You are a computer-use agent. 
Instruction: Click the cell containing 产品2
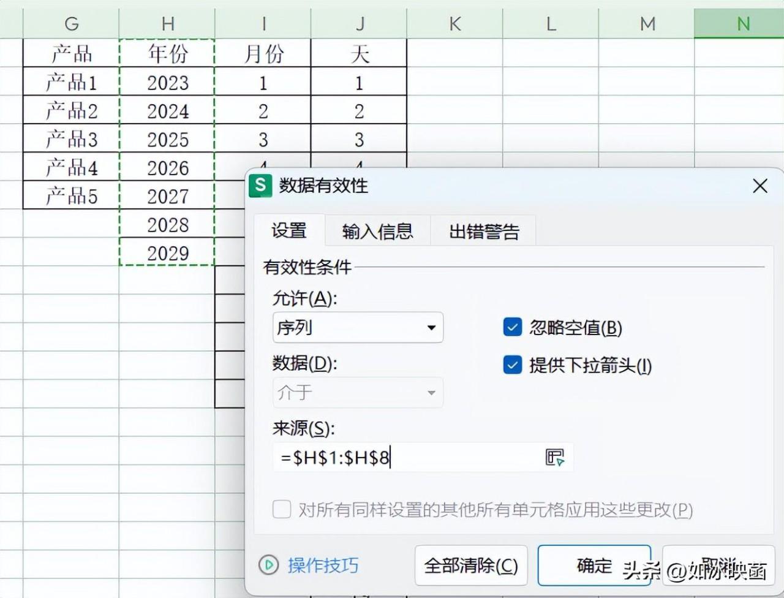pyautogui.click(x=71, y=110)
